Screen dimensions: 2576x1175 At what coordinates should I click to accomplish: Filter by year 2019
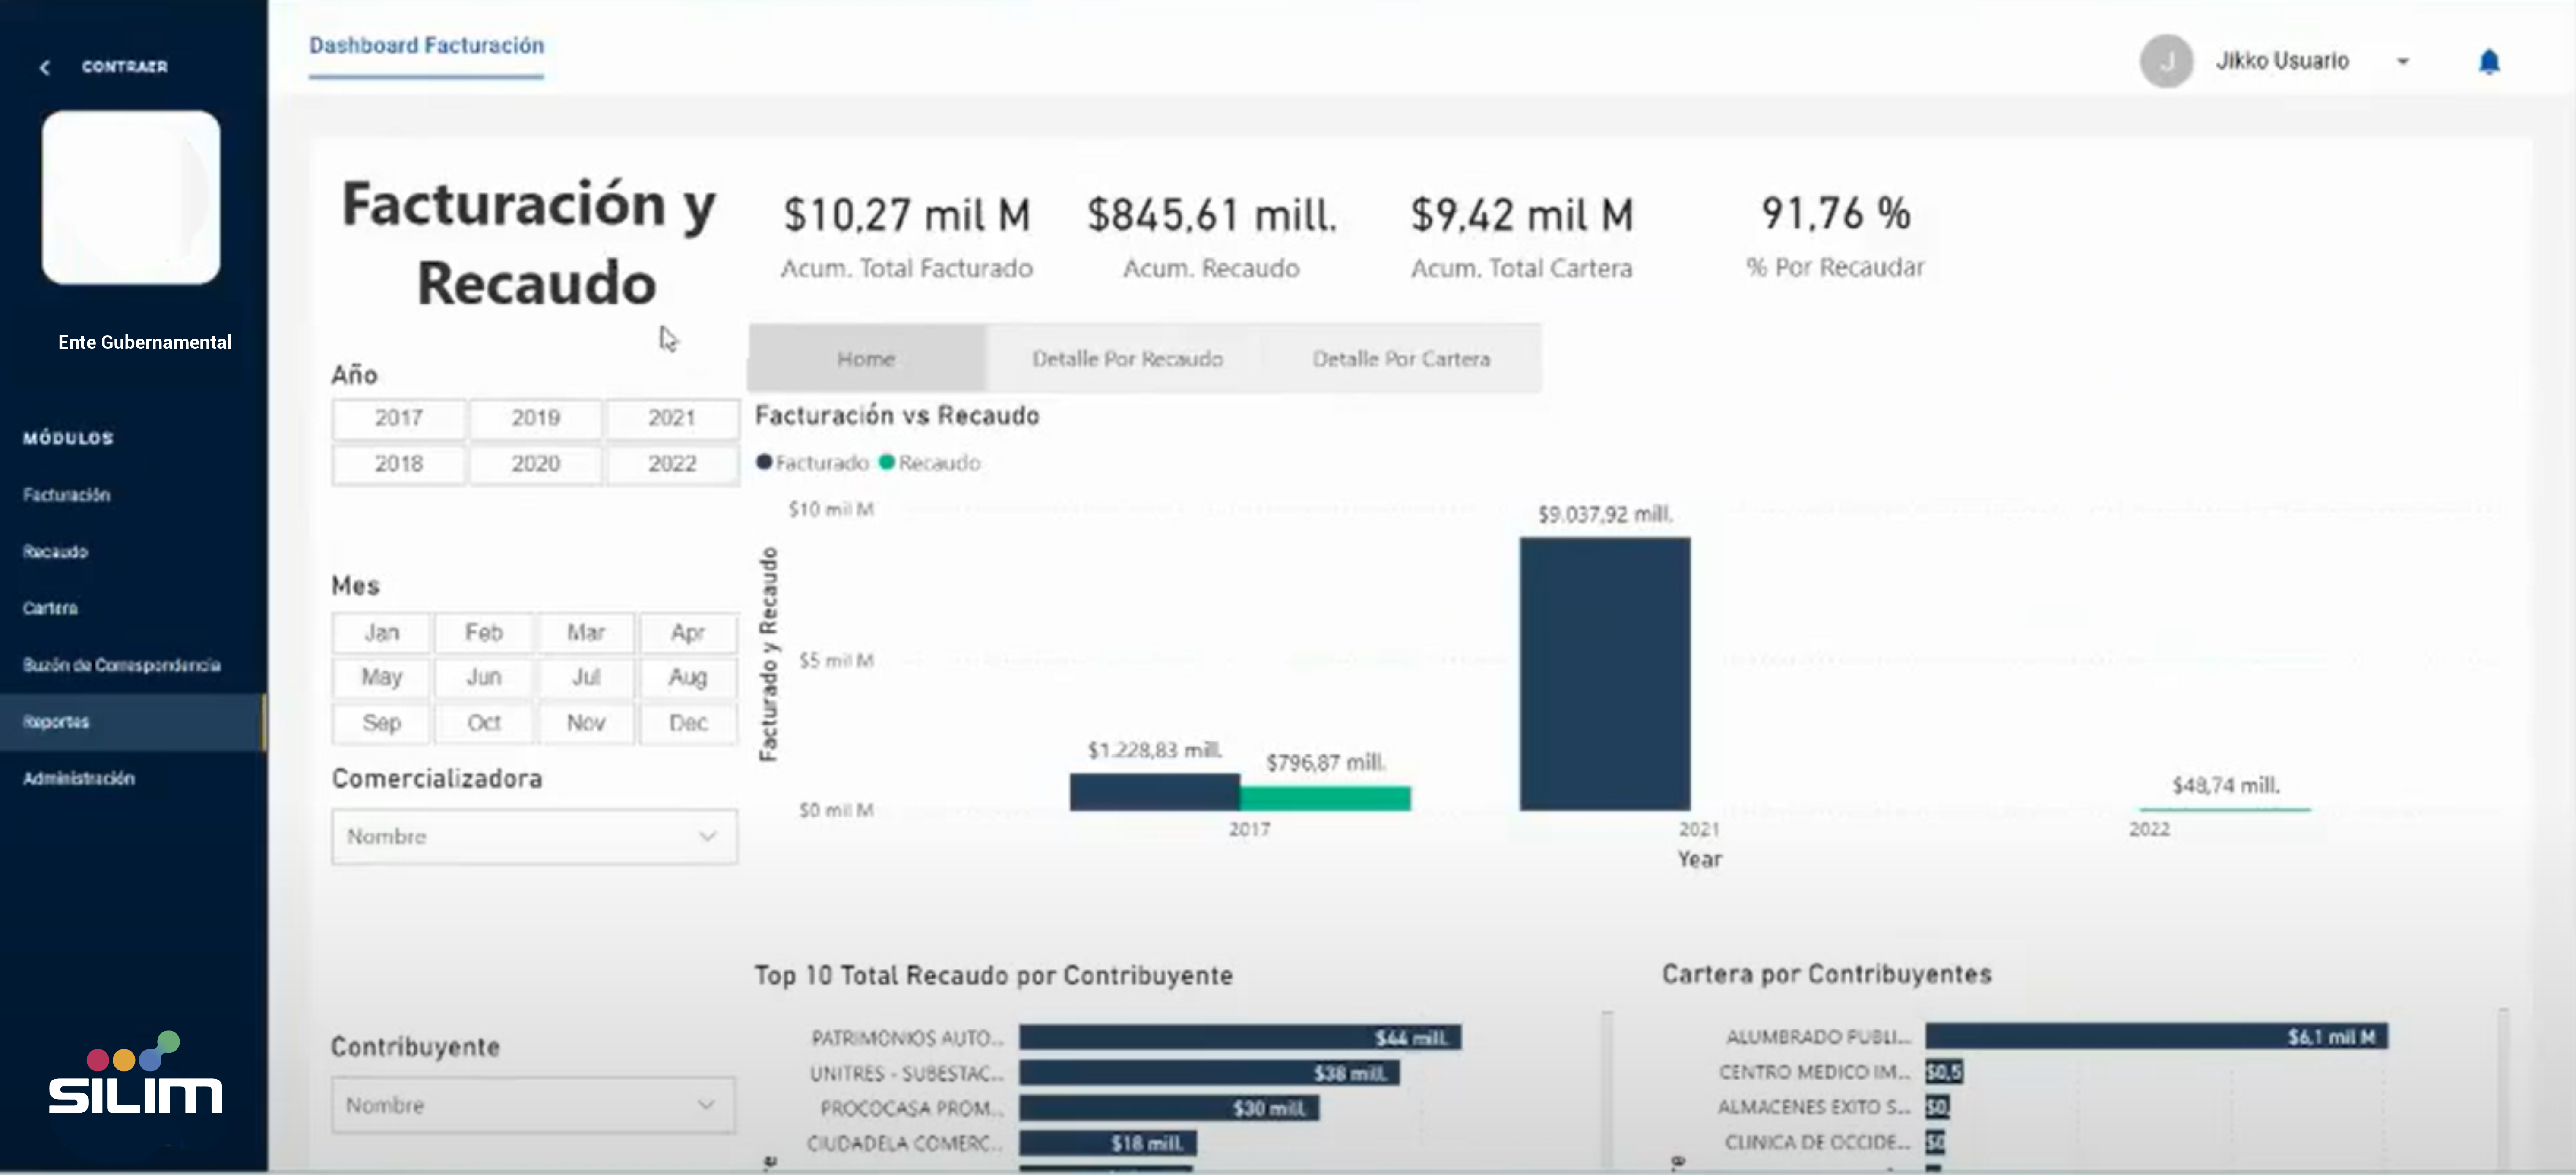pyautogui.click(x=536, y=418)
